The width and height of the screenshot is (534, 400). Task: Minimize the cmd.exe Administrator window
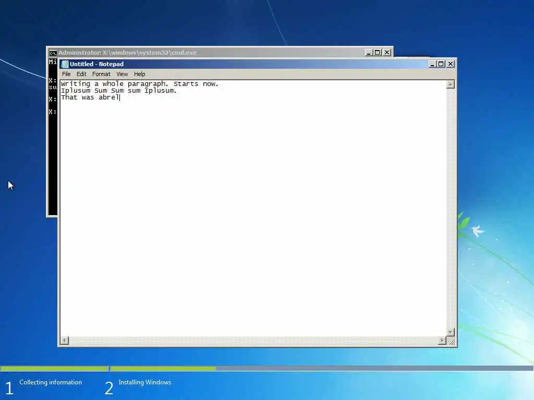[369, 53]
